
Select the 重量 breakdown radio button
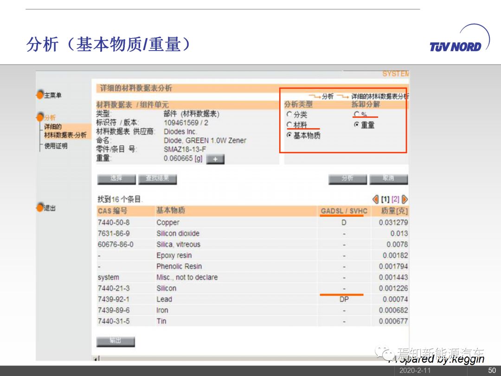tap(356, 125)
